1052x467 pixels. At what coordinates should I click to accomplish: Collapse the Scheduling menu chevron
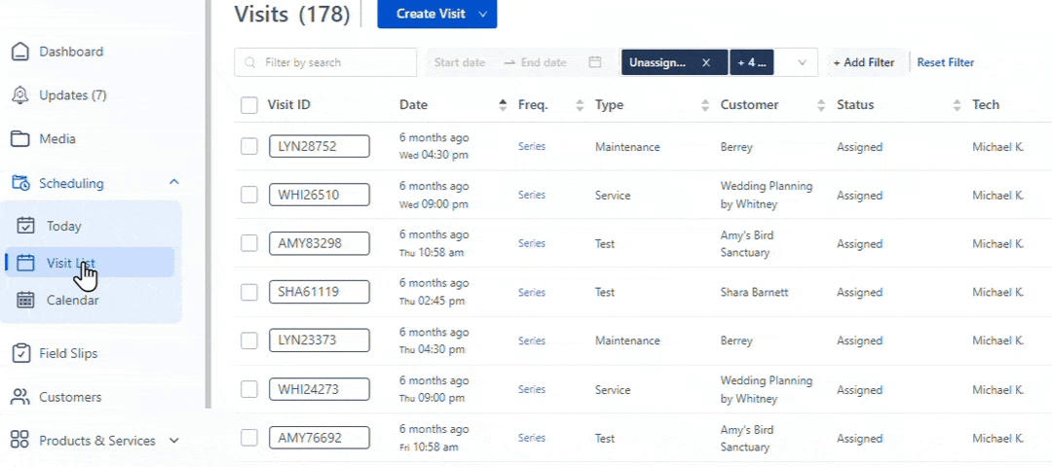pos(173,182)
